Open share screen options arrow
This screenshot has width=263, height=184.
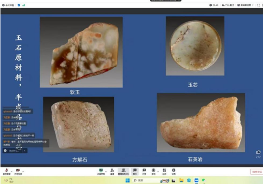tap(106, 172)
